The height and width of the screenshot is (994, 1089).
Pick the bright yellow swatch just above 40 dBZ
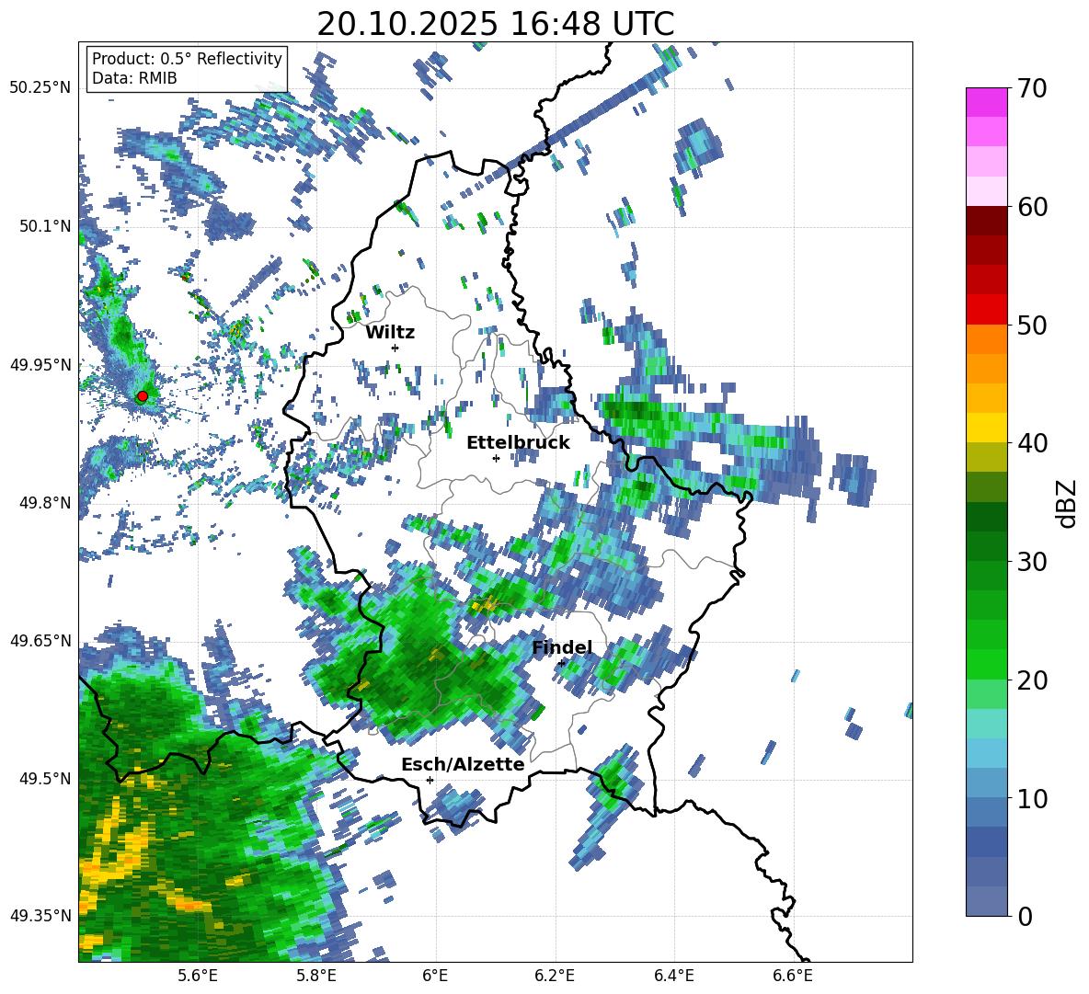[986, 428]
